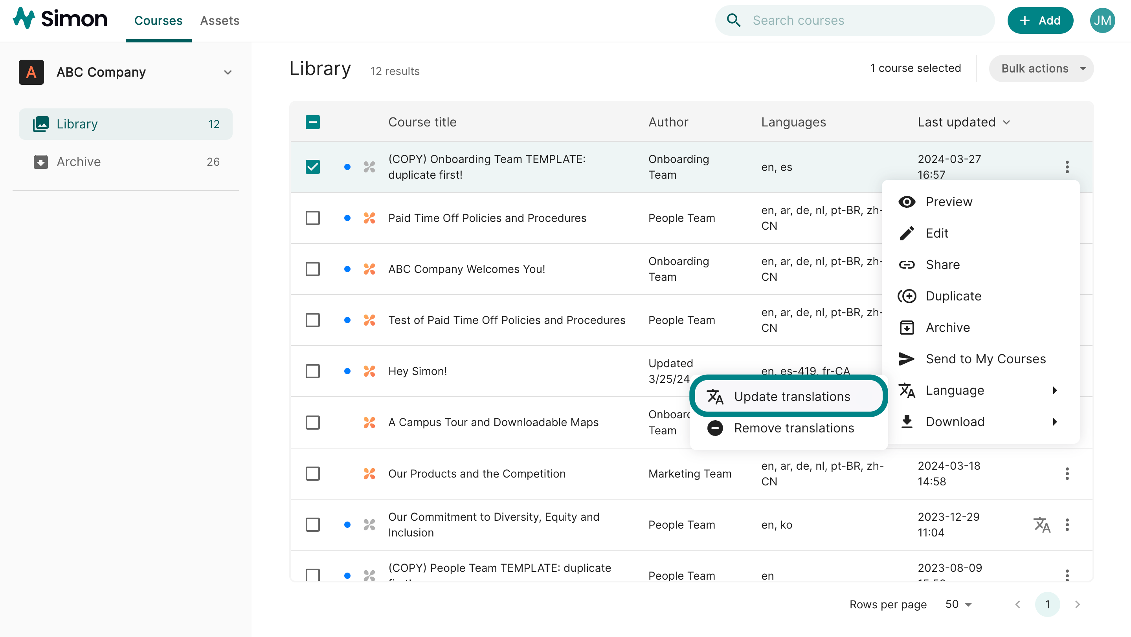Open kebab menu for COPY People Team row
The height and width of the screenshot is (637, 1131).
[x=1067, y=575]
